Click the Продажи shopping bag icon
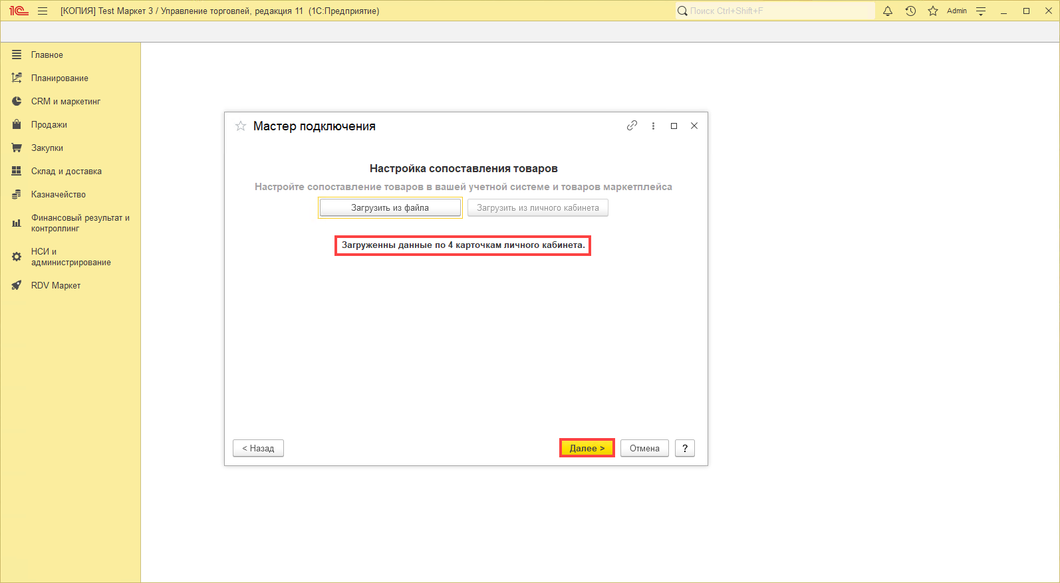Viewport: 1060px width, 583px height. [17, 124]
